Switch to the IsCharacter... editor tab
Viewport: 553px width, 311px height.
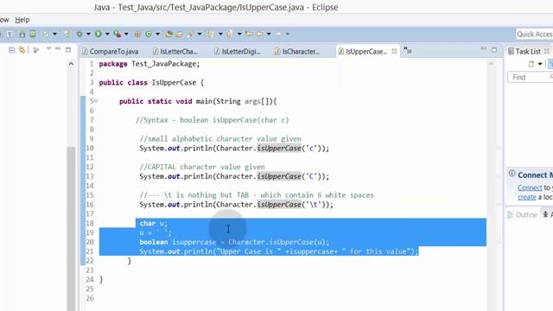[x=297, y=52]
